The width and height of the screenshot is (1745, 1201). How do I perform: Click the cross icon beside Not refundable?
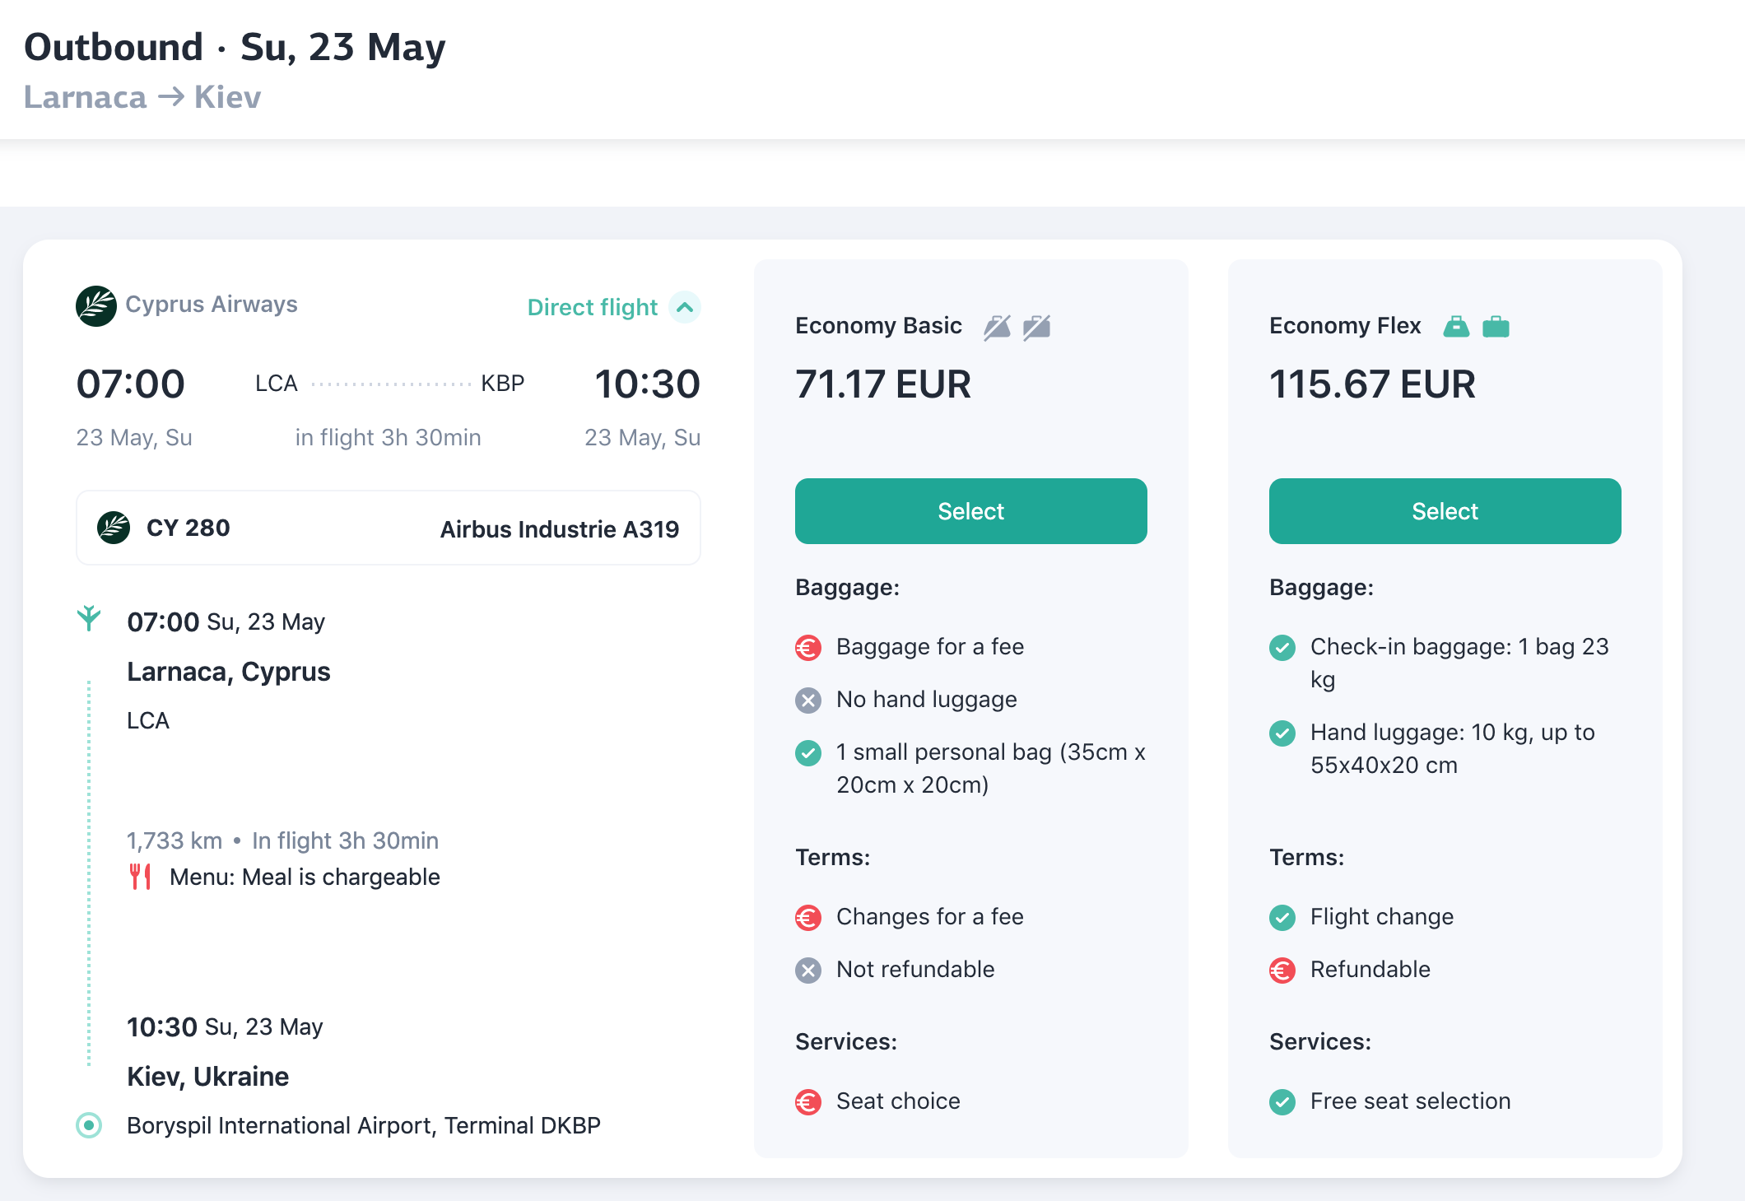[808, 971]
